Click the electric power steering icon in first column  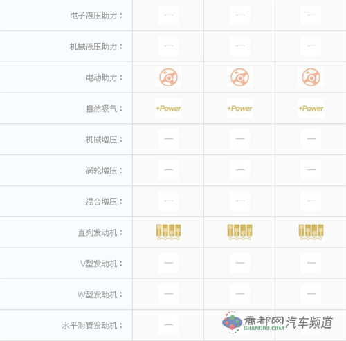(168, 77)
